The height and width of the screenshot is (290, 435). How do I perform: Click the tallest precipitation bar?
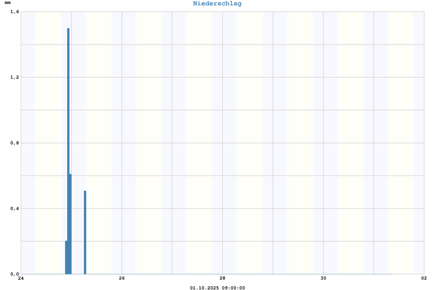click(x=68, y=145)
